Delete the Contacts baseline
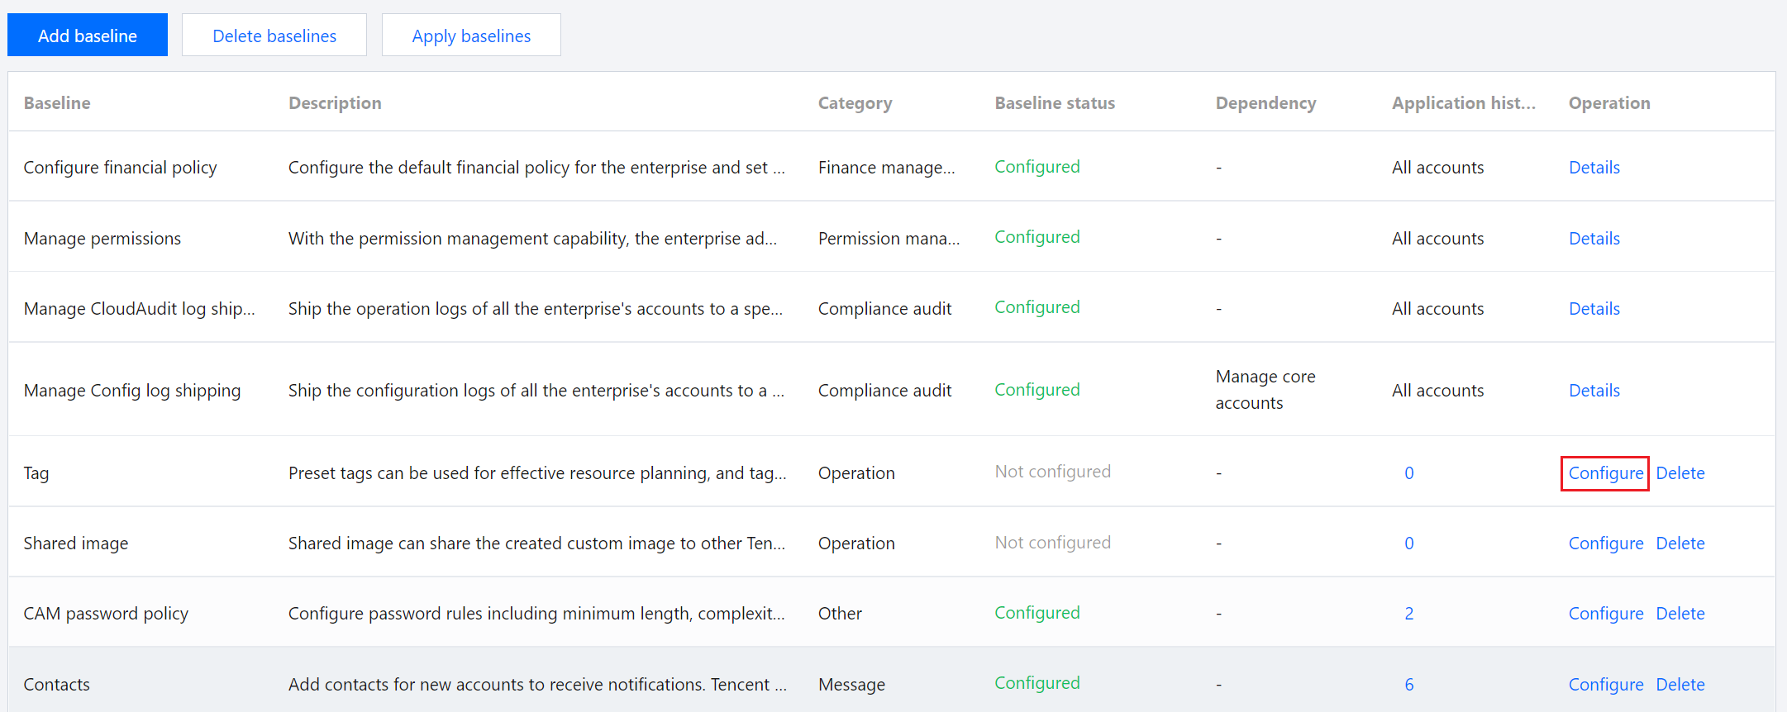Viewport: 1787px width, 712px height. tap(1680, 685)
